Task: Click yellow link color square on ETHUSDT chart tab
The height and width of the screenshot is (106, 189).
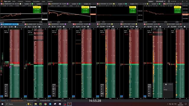Action: tap(114, 4)
